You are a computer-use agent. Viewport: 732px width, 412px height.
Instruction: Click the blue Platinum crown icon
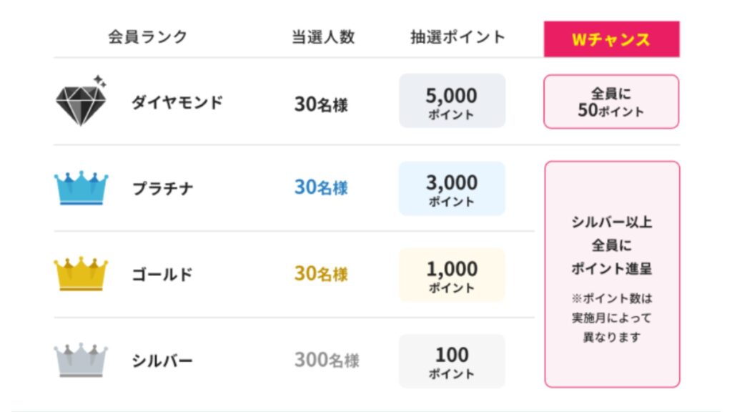(x=81, y=188)
